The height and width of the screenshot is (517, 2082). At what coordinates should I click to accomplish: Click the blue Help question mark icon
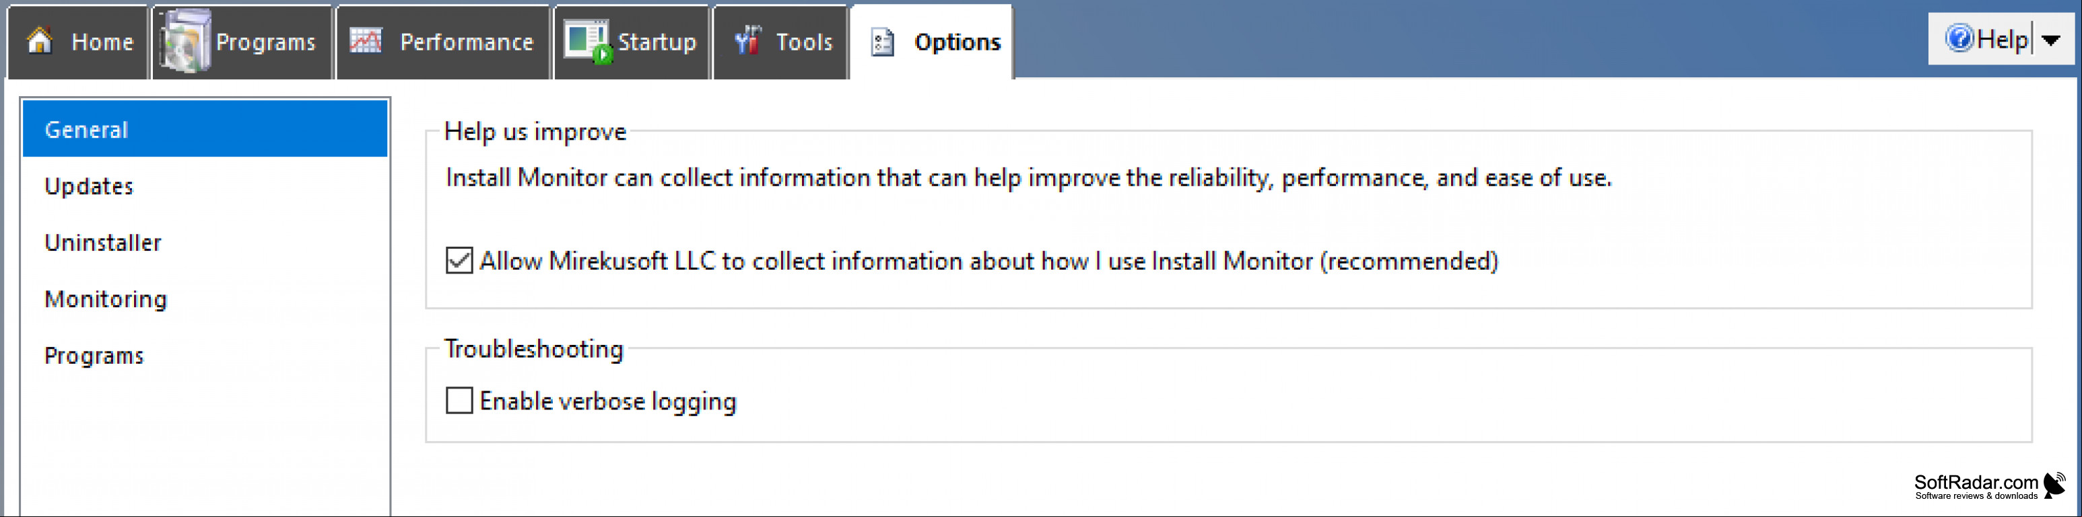click(1959, 38)
